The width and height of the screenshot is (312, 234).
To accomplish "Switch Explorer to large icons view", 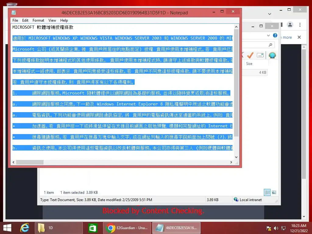I will [x=274, y=192].
